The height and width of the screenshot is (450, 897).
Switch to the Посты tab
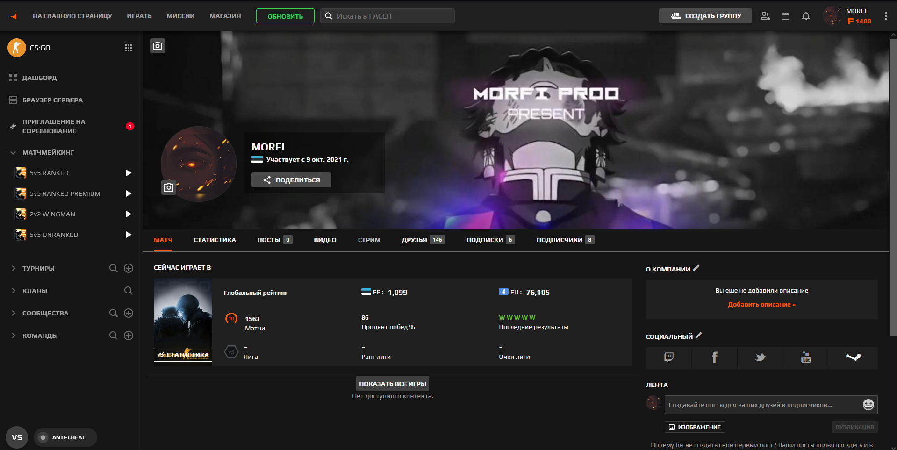(275, 240)
